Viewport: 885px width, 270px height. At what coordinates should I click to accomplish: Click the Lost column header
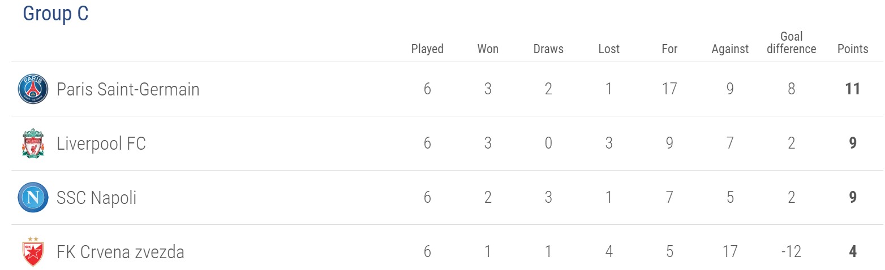(x=609, y=49)
